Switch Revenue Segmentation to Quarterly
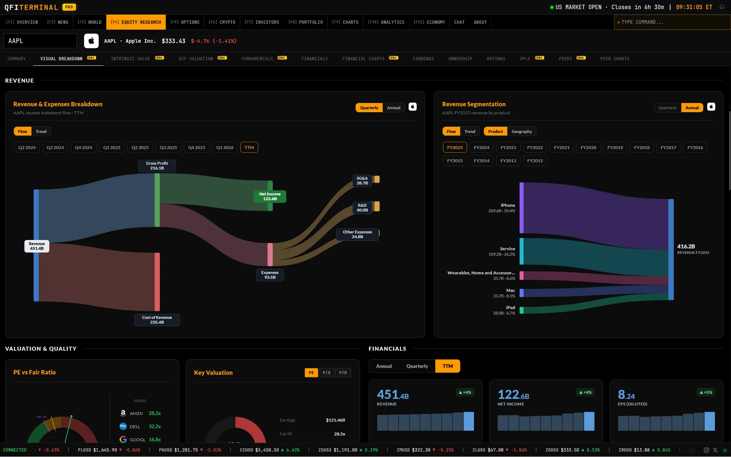731x457 pixels. (x=667, y=108)
